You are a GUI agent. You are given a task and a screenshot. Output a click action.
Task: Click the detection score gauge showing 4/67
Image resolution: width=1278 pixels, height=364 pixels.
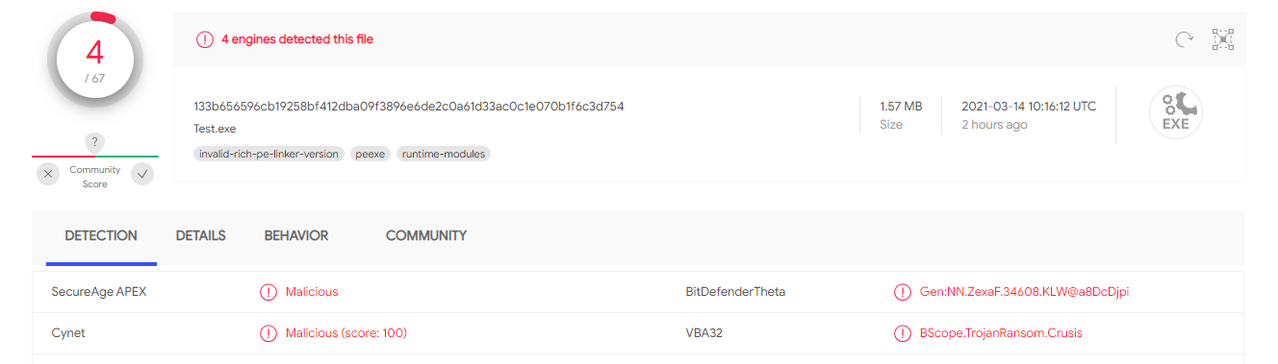[x=95, y=60]
